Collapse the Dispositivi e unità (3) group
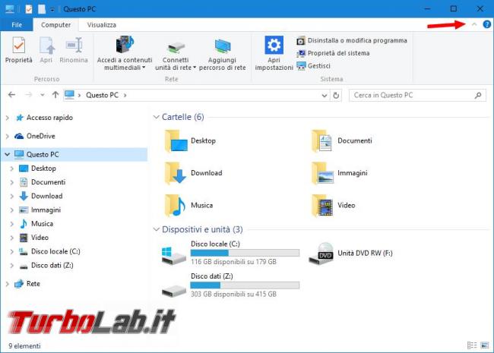The height and width of the screenshot is (353, 494). point(156,229)
